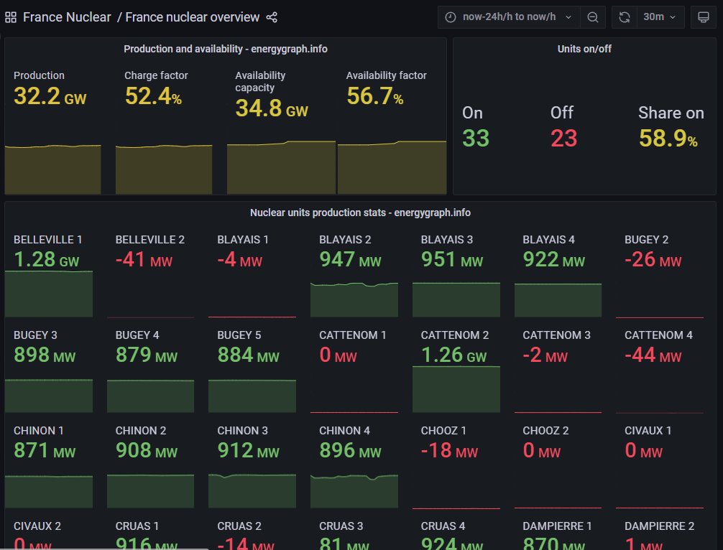Viewport: 723px width, 550px height.
Task: Select the BLAYAIS 1 stat -4 MW
Action: click(x=239, y=259)
